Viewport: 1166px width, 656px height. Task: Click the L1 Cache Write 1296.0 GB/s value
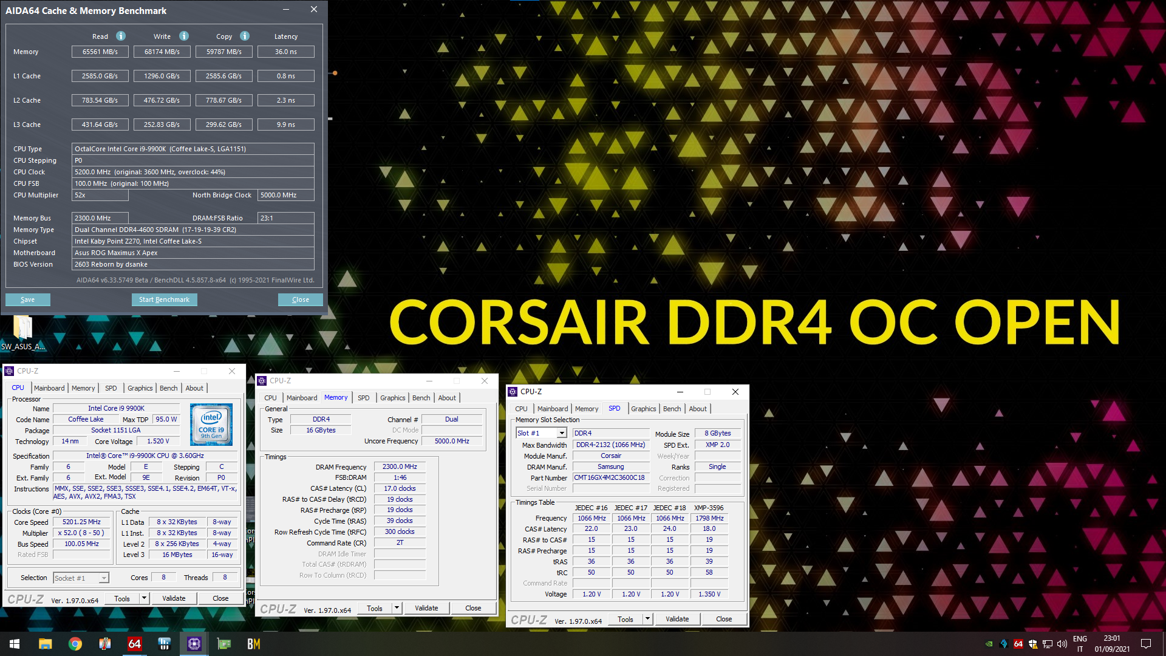click(x=162, y=76)
